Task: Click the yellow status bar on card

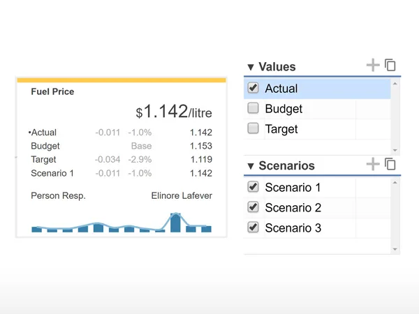Action: tap(122, 80)
